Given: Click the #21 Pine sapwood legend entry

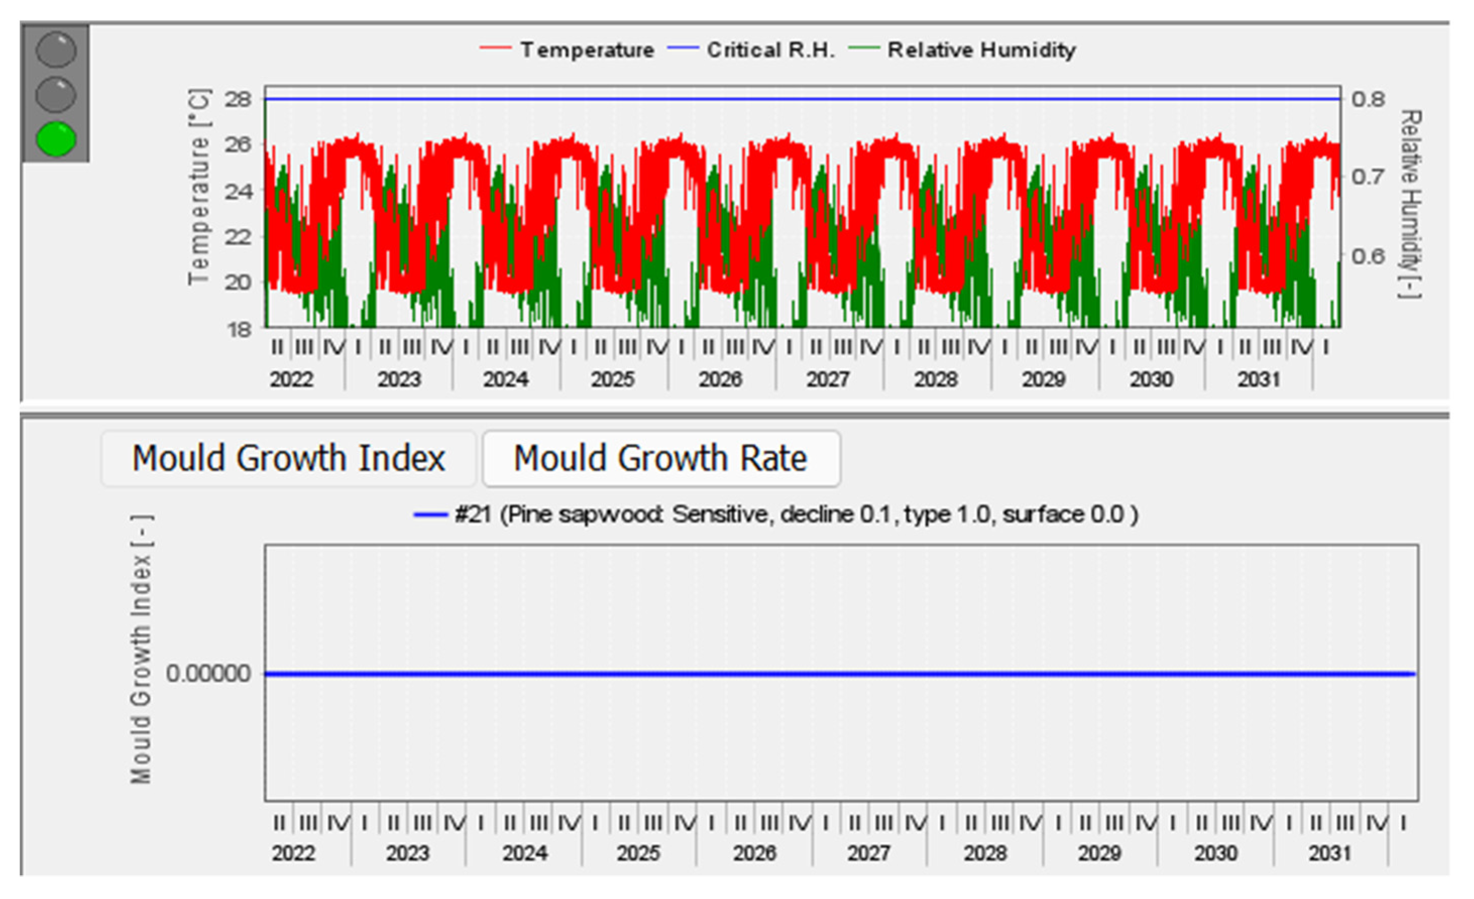Looking at the screenshot, I should [796, 514].
